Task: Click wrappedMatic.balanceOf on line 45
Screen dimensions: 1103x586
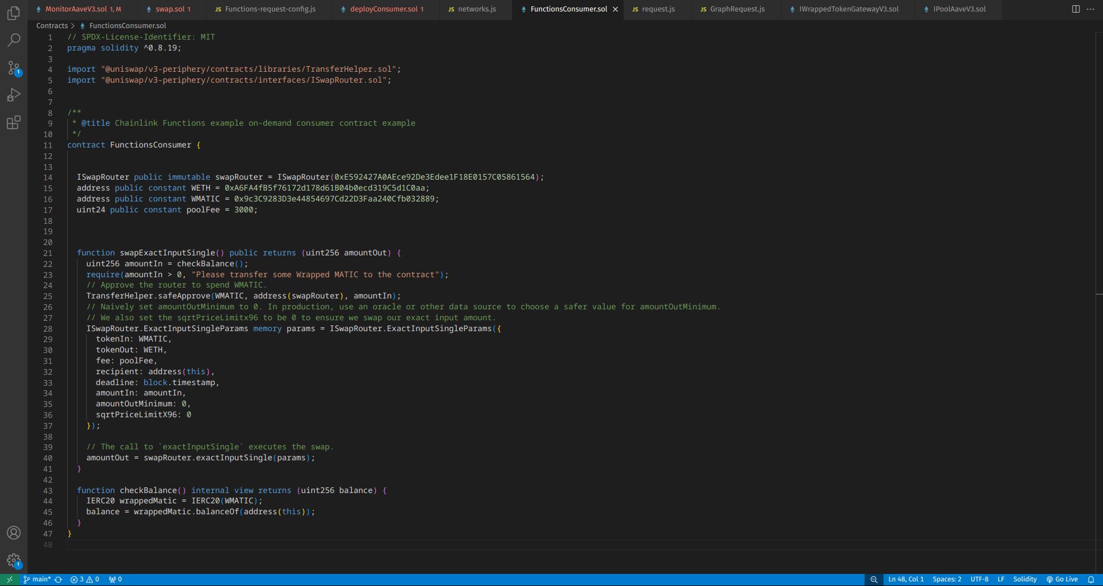Action: [186, 512]
